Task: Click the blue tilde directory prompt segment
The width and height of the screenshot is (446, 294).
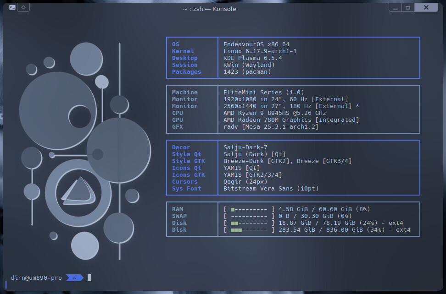Action: pos(74,278)
